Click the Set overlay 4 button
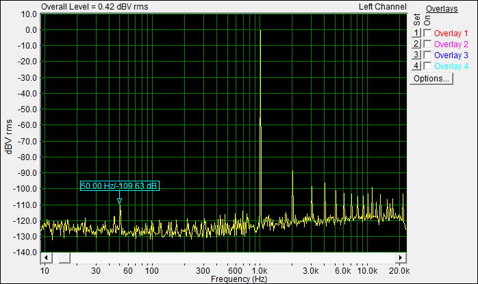This screenshot has height=284, width=478. coord(416,66)
